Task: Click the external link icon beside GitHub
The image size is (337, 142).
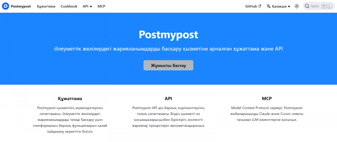Action: click(x=259, y=6)
